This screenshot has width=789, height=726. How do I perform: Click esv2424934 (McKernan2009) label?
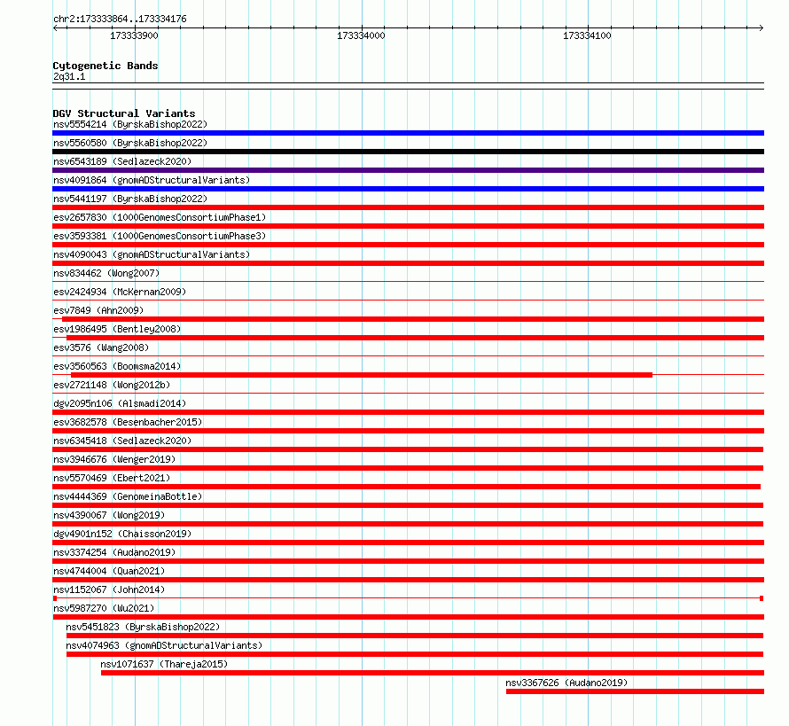120,292
